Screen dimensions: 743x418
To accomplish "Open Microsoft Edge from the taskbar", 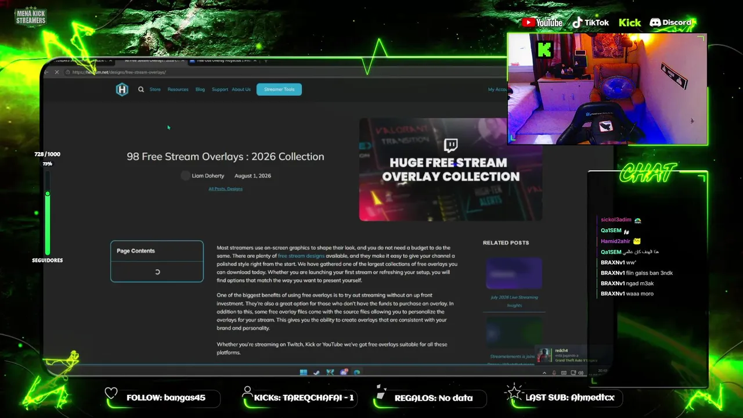I will tap(357, 373).
